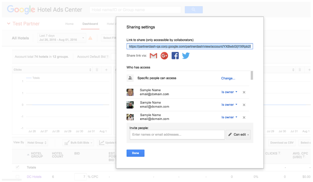Share link via Gmail icon
313x182 pixels.
153,56
